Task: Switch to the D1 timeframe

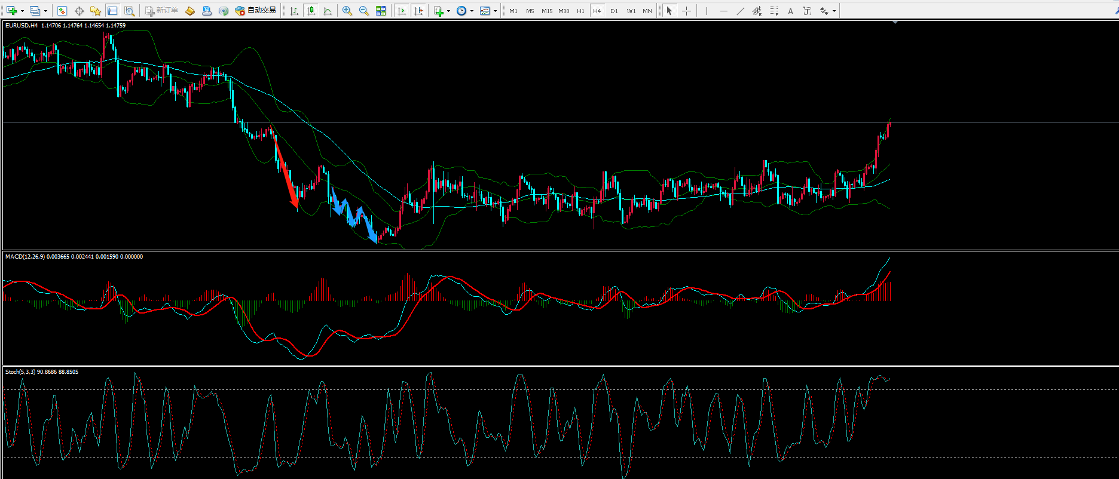Action: tap(614, 11)
